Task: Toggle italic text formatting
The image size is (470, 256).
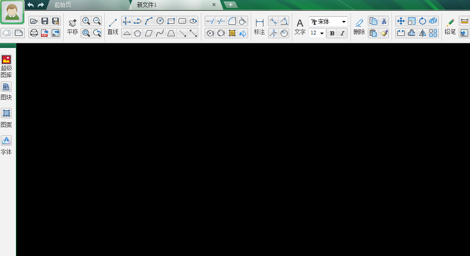Action: click(342, 33)
